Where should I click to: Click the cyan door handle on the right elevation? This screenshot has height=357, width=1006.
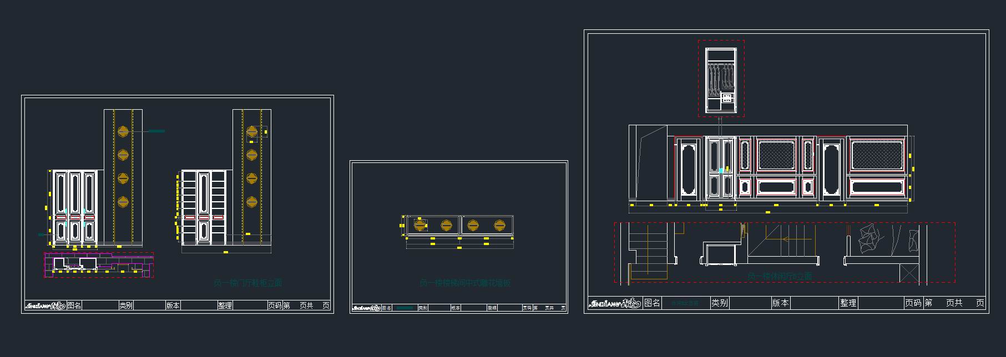click(721, 170)
